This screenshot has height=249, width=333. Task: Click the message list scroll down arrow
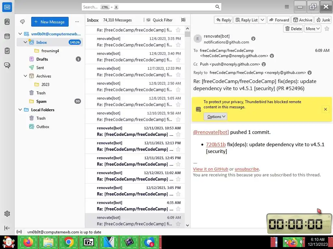(x=187, y=225)
